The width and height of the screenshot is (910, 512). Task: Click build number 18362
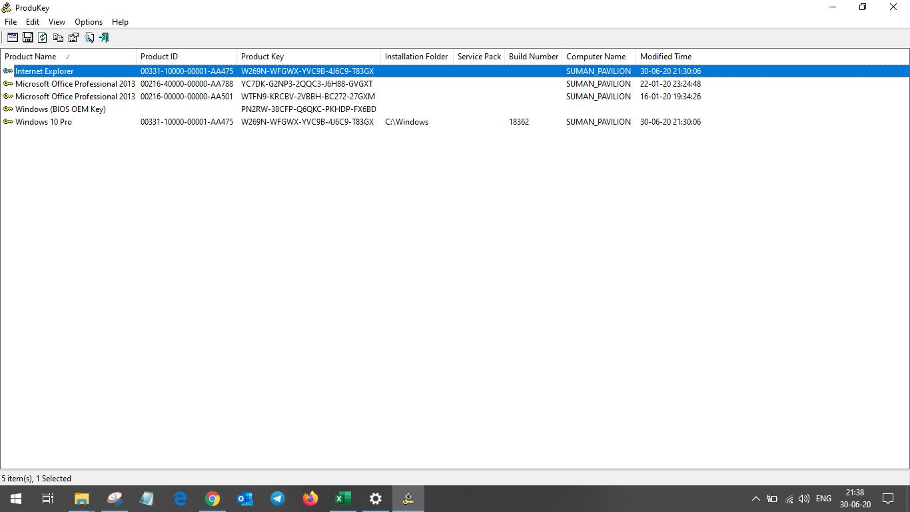click(519, 122)
